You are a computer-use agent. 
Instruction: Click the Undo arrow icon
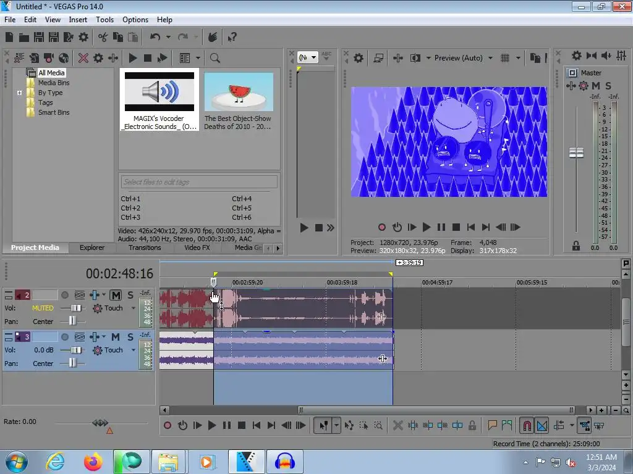coord(155,37)
